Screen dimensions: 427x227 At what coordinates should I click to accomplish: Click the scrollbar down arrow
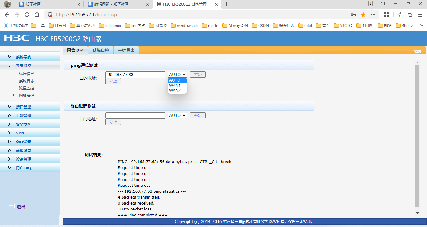(417, 213)
